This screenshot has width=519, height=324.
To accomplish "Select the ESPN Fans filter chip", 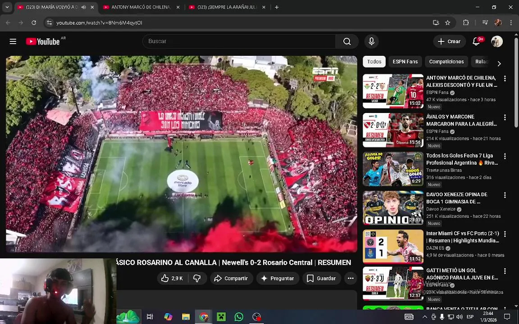I will click(x=405, y=62).
